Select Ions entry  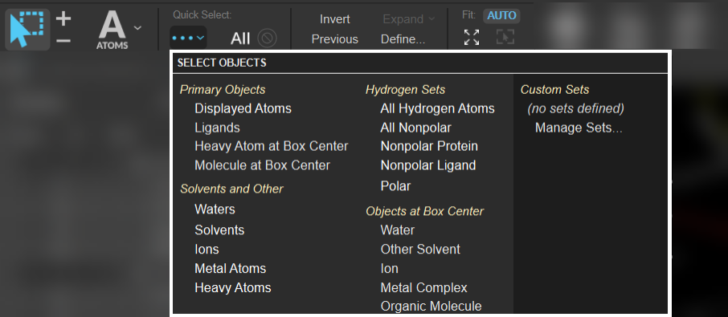point(207,250)
